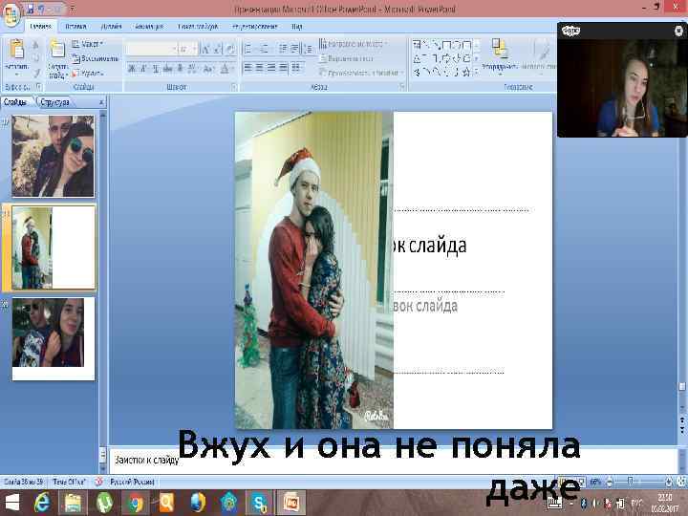Click the Decrease Font Size icon
Image resolution: width=688 pixels, height=516 pixels.
coord(218,49)
